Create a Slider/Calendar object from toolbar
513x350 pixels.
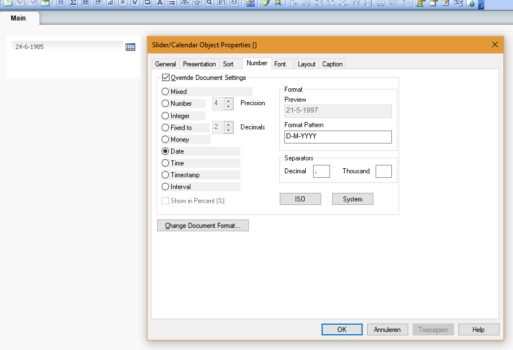185,3
